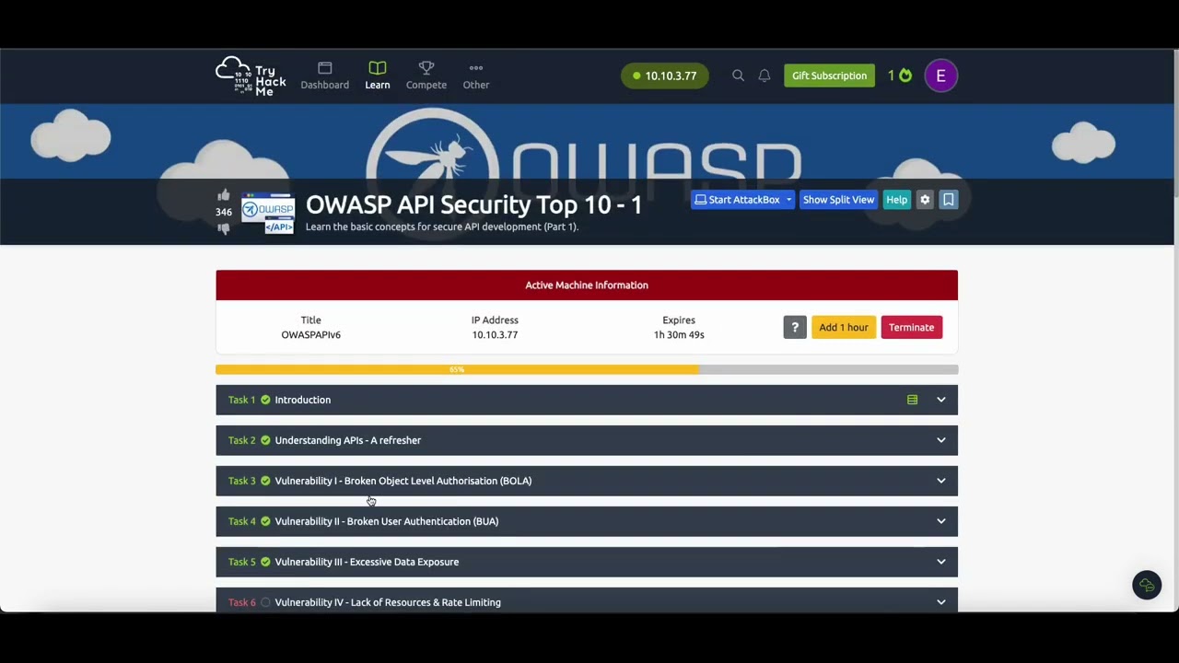Click the 346 likes count
Screen dimensions: 1179x663
click(224, 212)
